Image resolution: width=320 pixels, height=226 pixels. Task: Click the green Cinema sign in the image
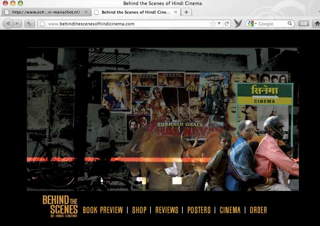264,94
